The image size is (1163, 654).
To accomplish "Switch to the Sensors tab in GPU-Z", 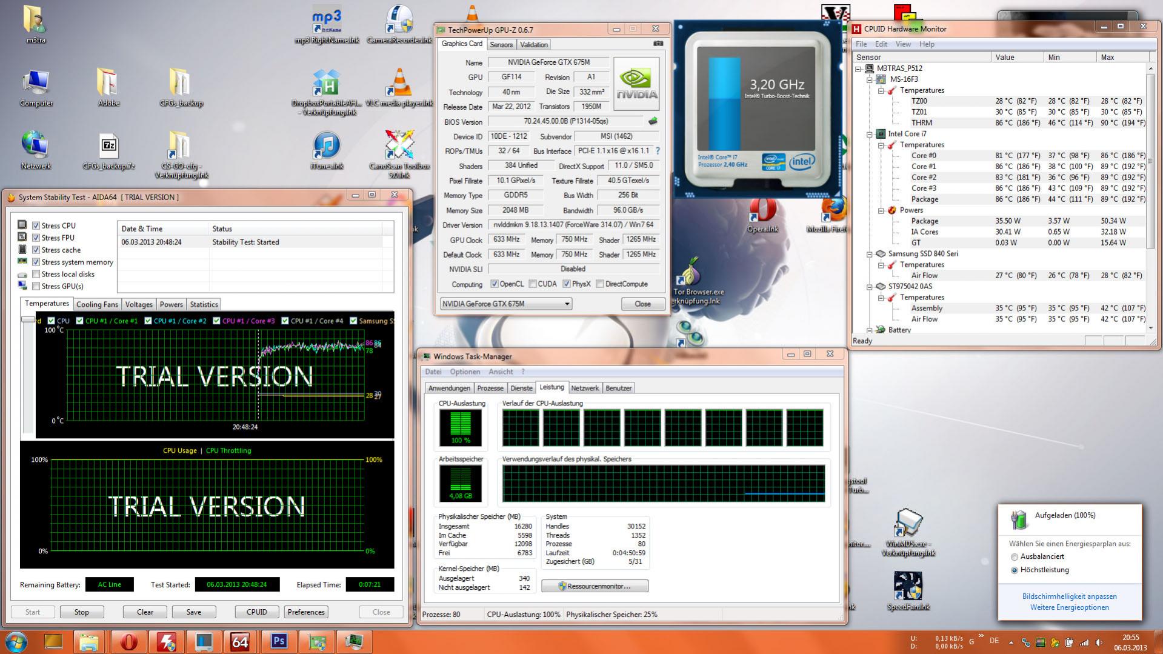I will (501, 44).
